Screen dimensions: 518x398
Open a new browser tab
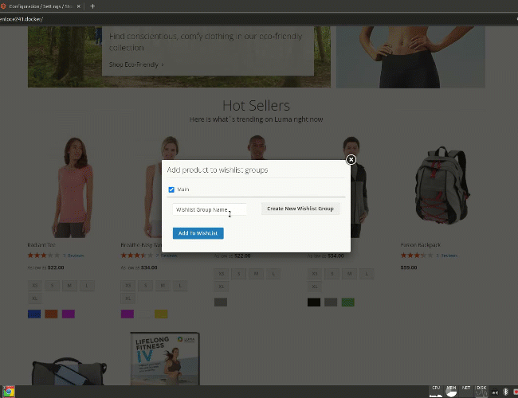(x=92, y=6)
